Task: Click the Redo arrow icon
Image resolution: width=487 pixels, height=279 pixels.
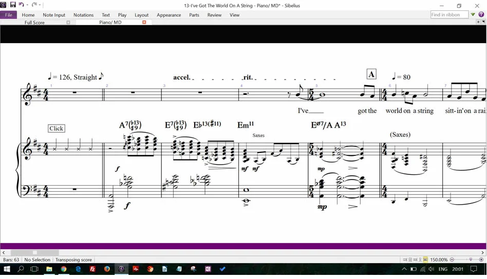Action: [34, 5]
